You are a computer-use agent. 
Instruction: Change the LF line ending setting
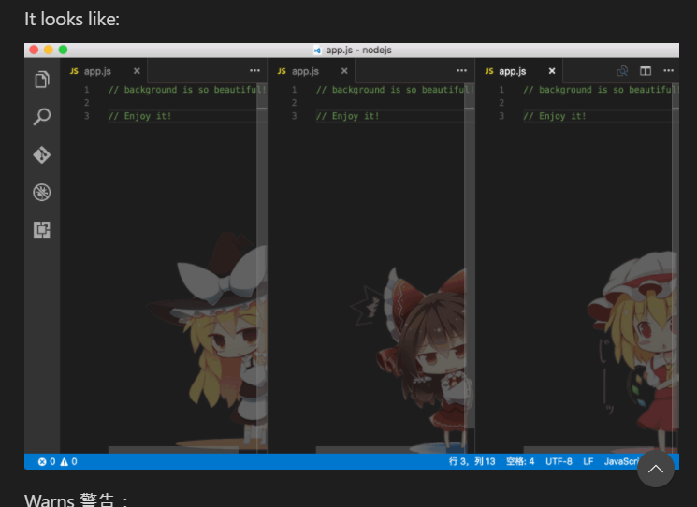click(588, 462)
